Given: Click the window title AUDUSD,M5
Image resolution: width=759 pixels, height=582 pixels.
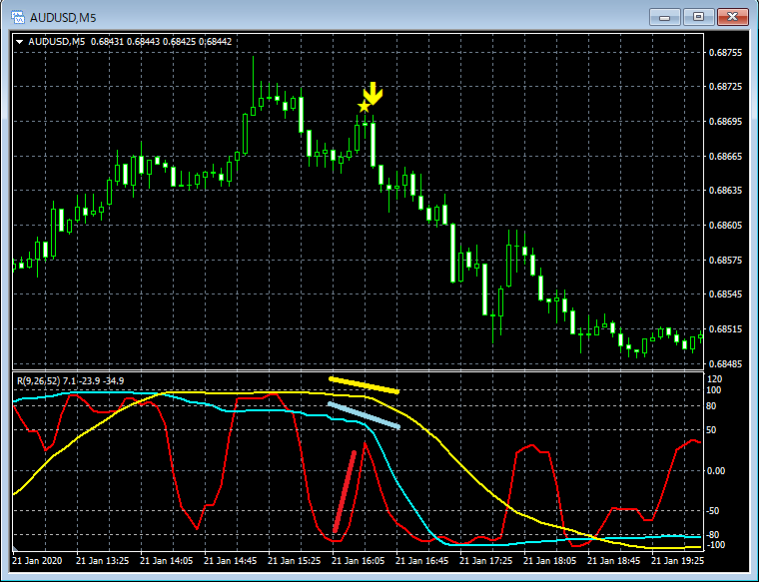Looking at the screenshot, I should point(63,18).
